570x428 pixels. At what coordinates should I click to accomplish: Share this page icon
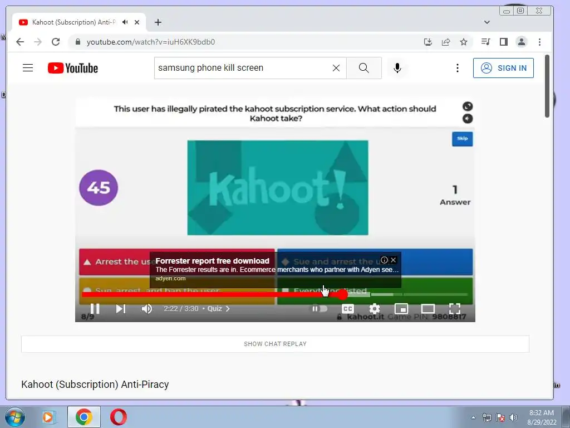(x=446, y=42)
